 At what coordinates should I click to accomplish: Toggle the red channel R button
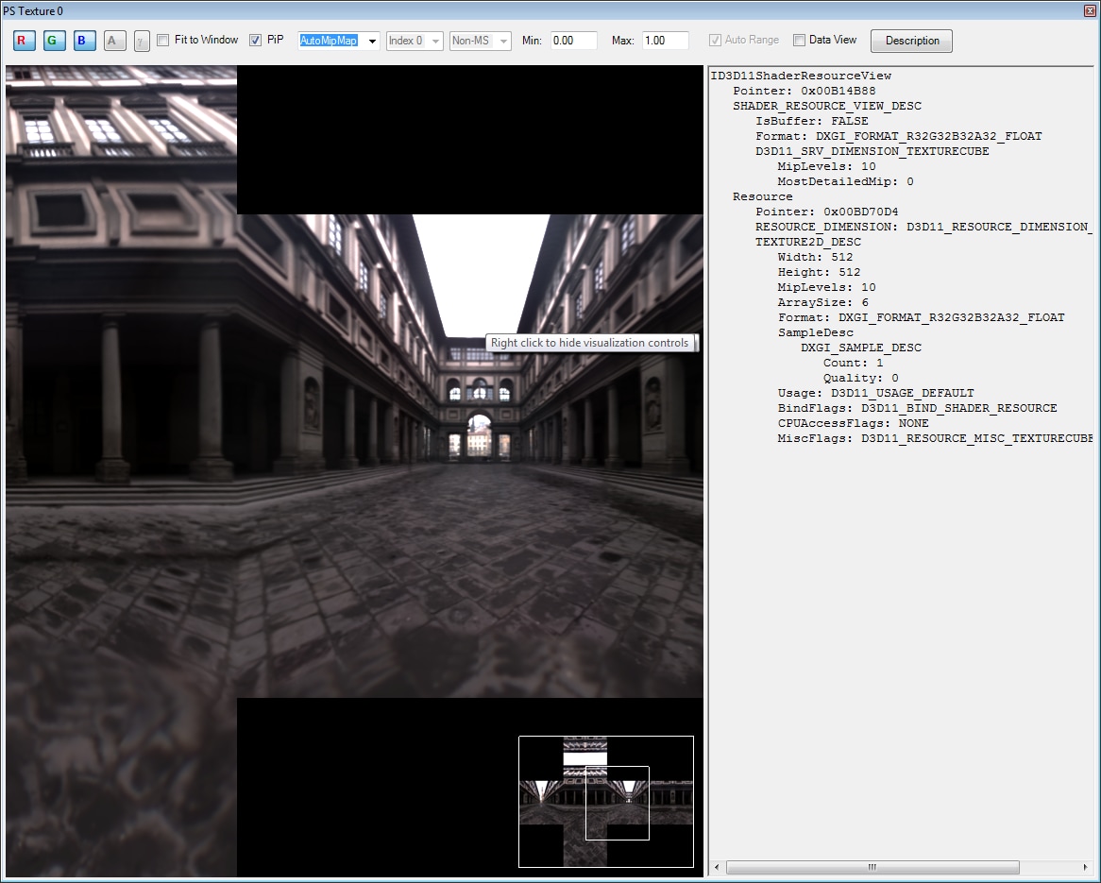pos(25,41)
